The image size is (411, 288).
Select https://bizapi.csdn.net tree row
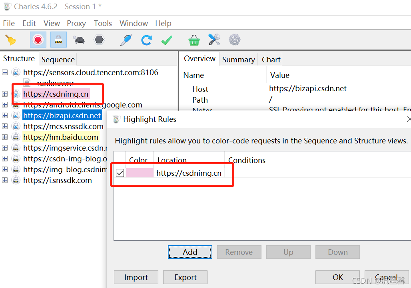coord(62,115)
